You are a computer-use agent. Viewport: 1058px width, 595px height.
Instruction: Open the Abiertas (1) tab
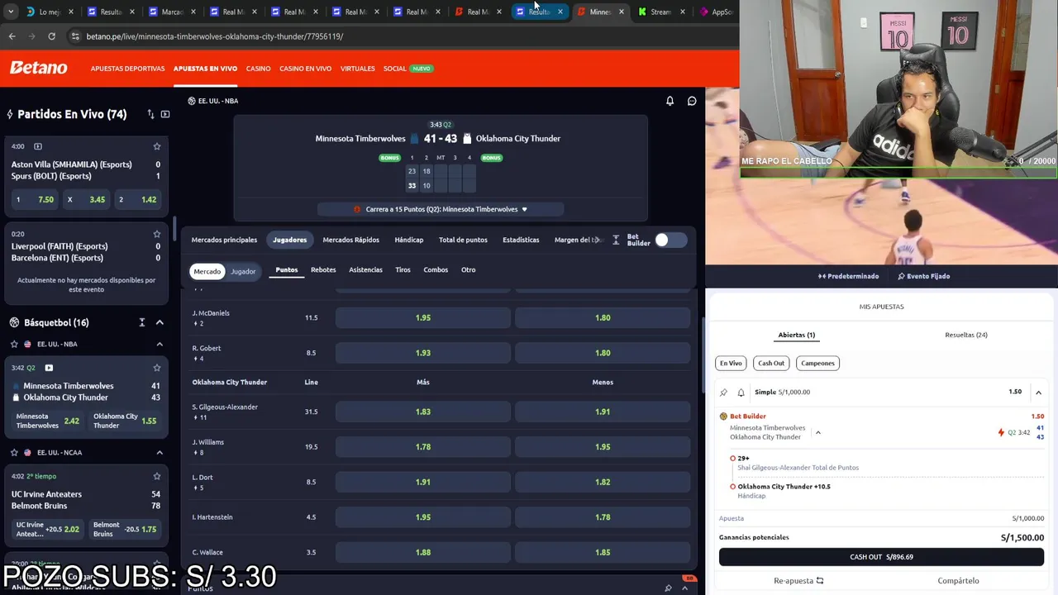tap(796, 335)
